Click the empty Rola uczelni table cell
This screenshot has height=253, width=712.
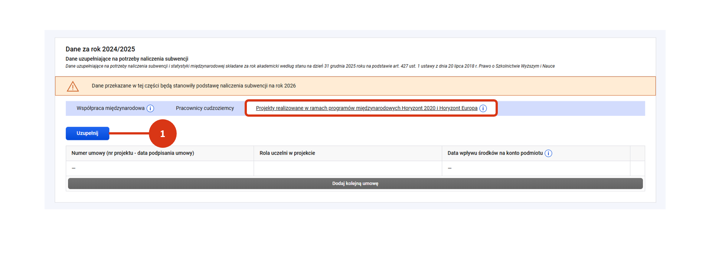(x=347, y=168)
